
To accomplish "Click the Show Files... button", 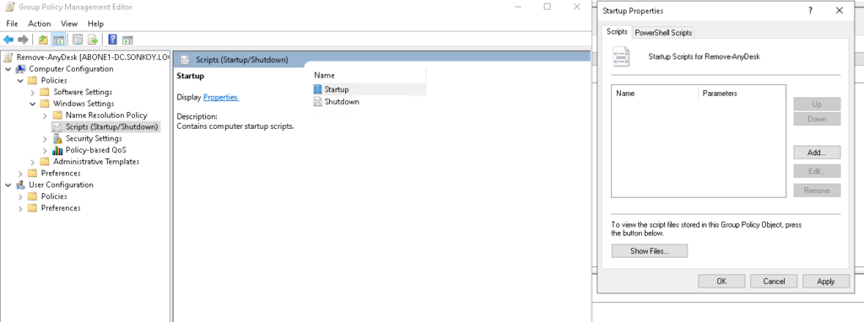I will 649,251.
